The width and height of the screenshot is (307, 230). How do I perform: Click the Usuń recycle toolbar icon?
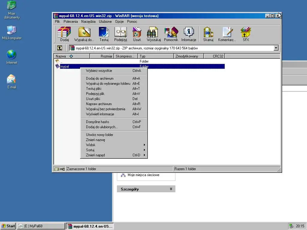pos(137,34)
